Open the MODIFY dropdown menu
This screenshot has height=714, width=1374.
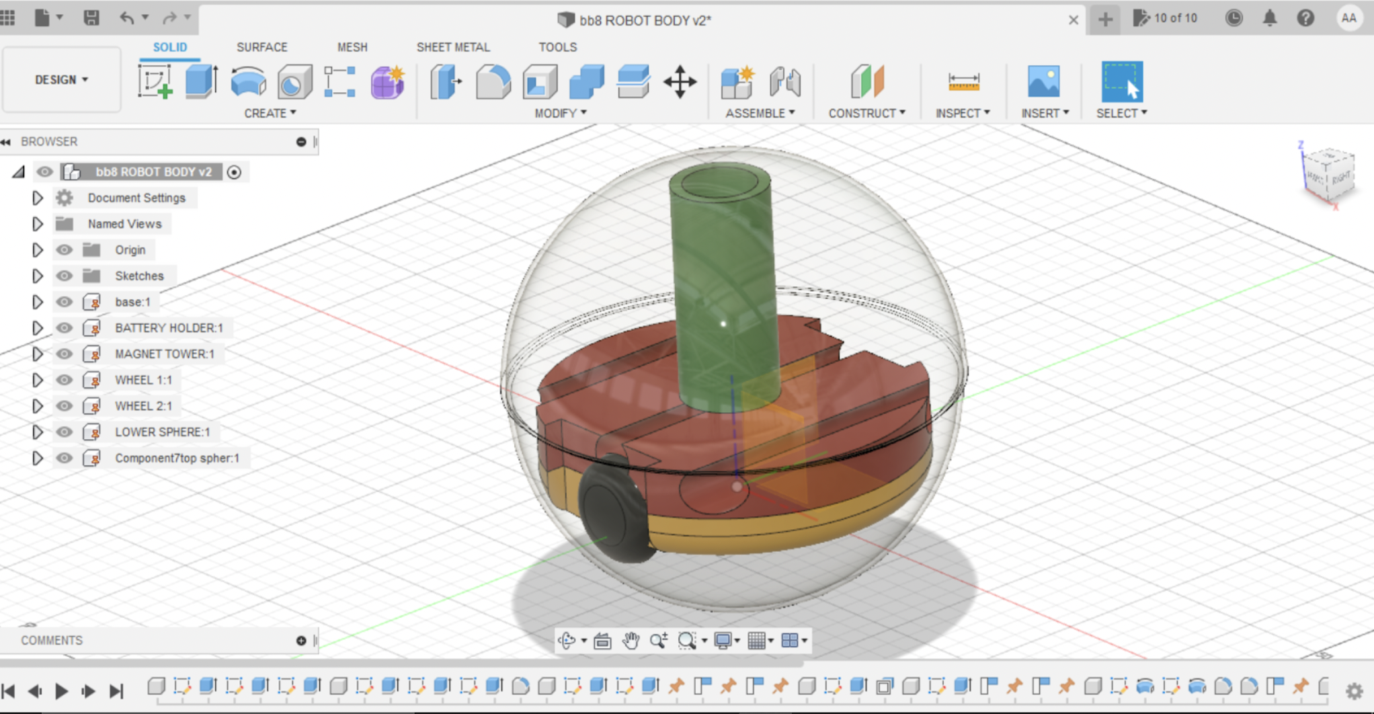click(561, 113)
